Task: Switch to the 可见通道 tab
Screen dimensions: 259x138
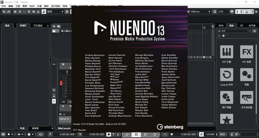Action: tap(38, 26)
